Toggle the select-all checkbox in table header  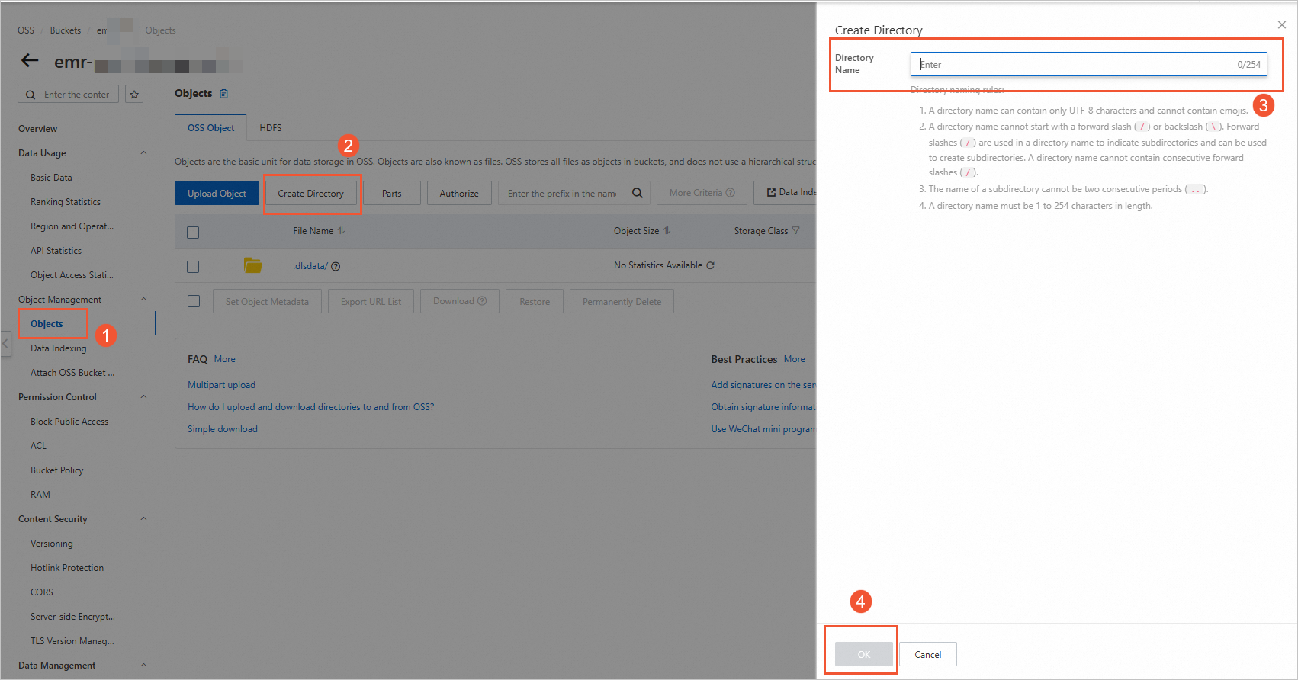tap(193, 232)
